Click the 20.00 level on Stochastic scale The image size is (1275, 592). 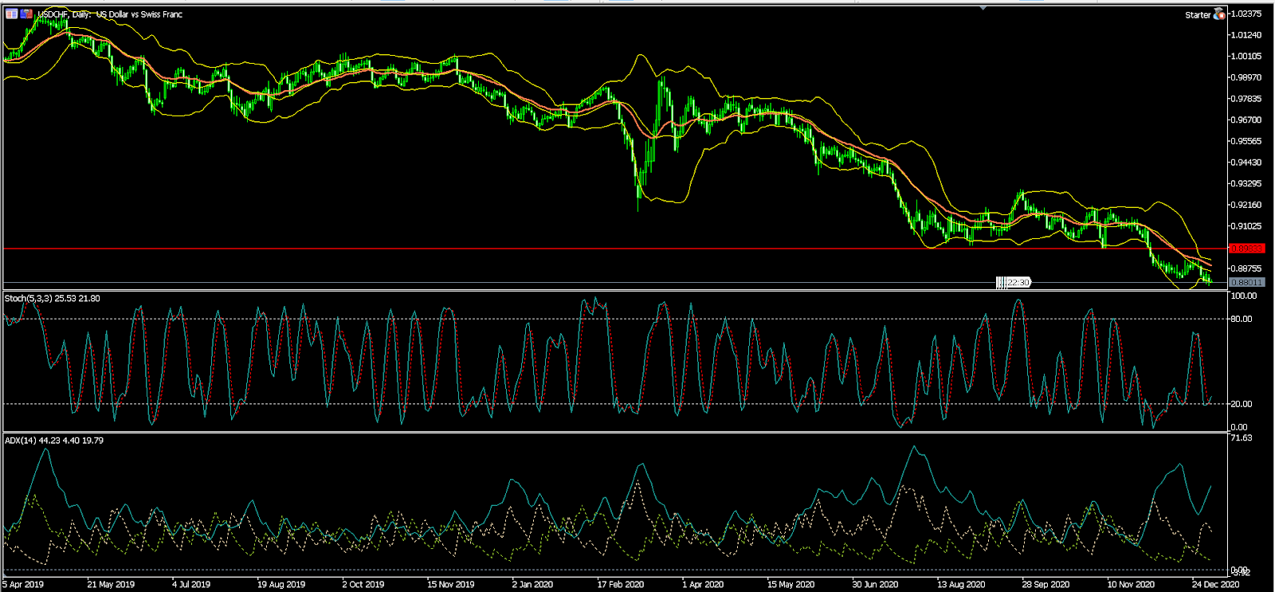(x=1242, y=404)
